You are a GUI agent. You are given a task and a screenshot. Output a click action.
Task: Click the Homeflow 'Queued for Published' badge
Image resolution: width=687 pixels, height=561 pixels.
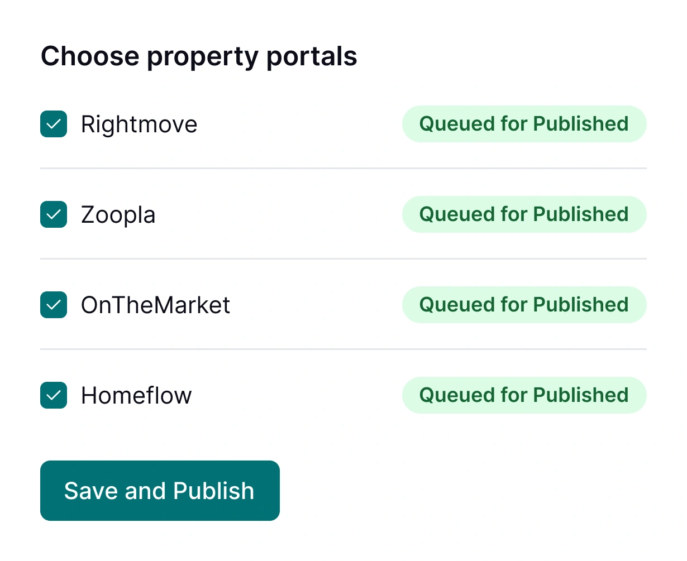524,395
